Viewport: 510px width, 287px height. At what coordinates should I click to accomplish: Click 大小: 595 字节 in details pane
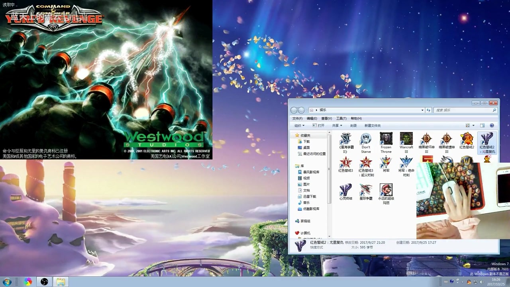[362, 248]
